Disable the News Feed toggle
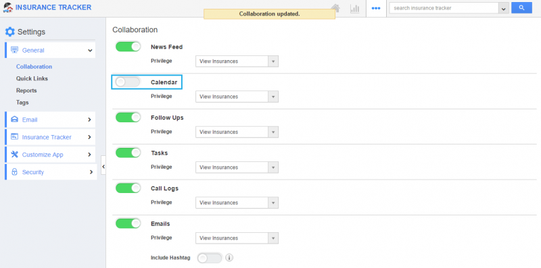The image size is (541, 268). coord(128,47)
